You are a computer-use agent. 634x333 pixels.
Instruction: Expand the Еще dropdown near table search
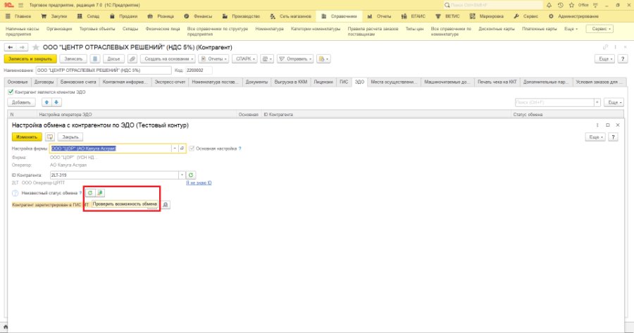pos(614,103)
